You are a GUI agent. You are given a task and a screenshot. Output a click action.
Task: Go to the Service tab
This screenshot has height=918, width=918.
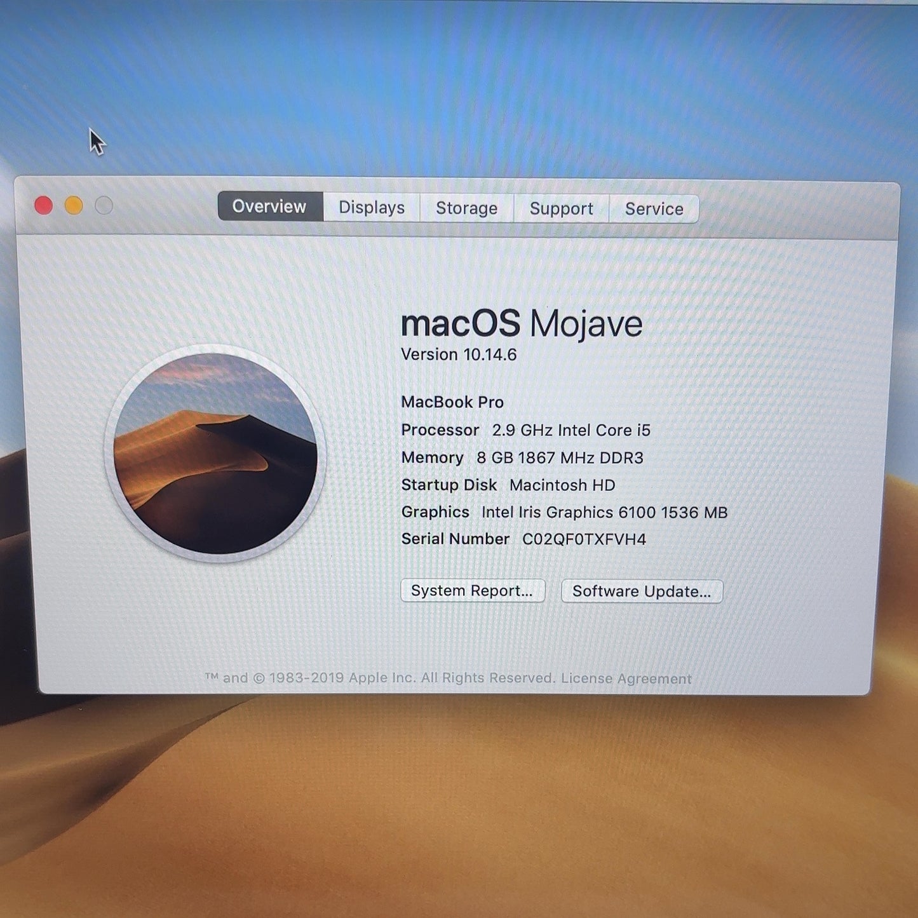pos(654,209)
